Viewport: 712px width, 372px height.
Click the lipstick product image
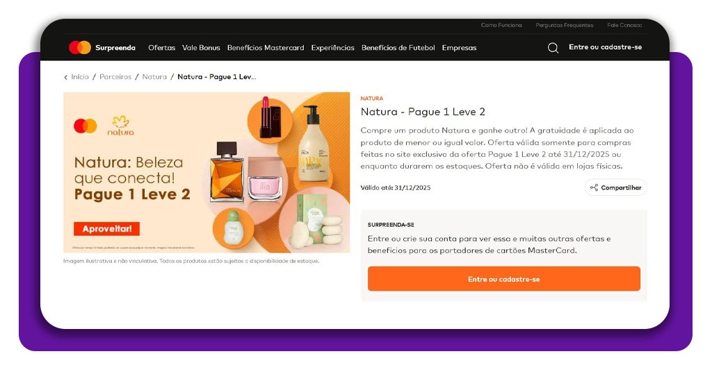(270, 118)
